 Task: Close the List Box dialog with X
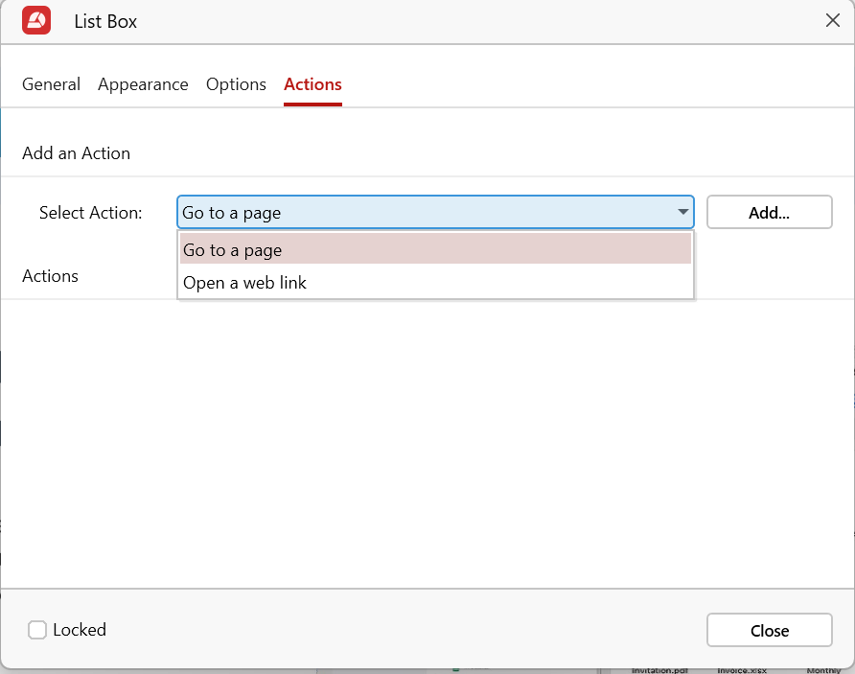(832, 20)
